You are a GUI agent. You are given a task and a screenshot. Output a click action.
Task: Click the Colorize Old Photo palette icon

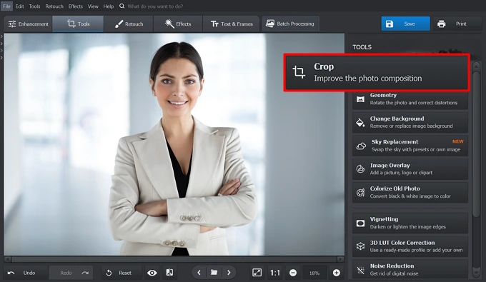[x=360, y=193]
